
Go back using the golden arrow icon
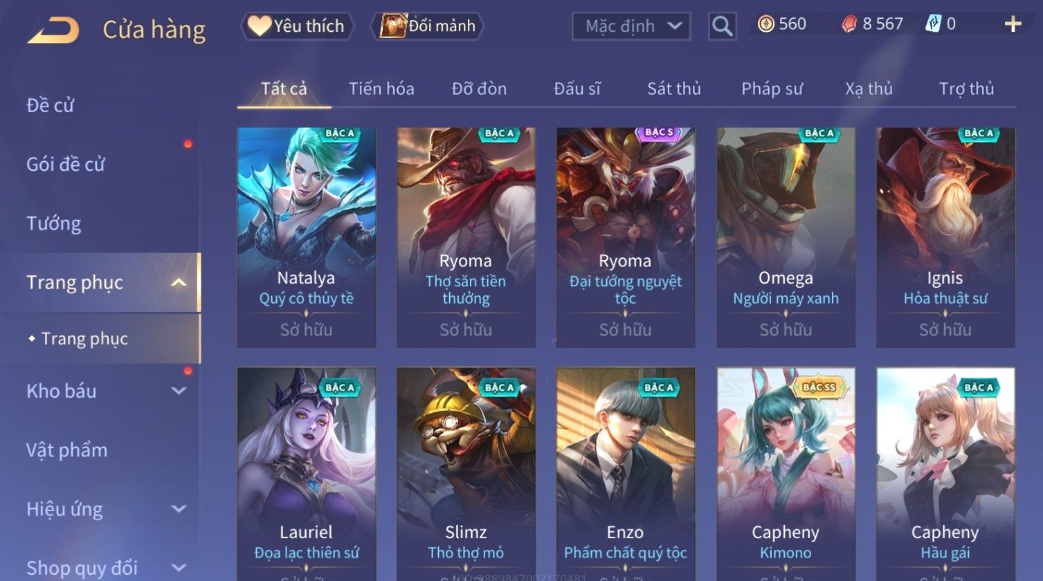point(53,30)
